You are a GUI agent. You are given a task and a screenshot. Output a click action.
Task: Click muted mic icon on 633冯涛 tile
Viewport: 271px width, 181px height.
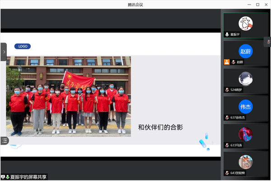227,145
